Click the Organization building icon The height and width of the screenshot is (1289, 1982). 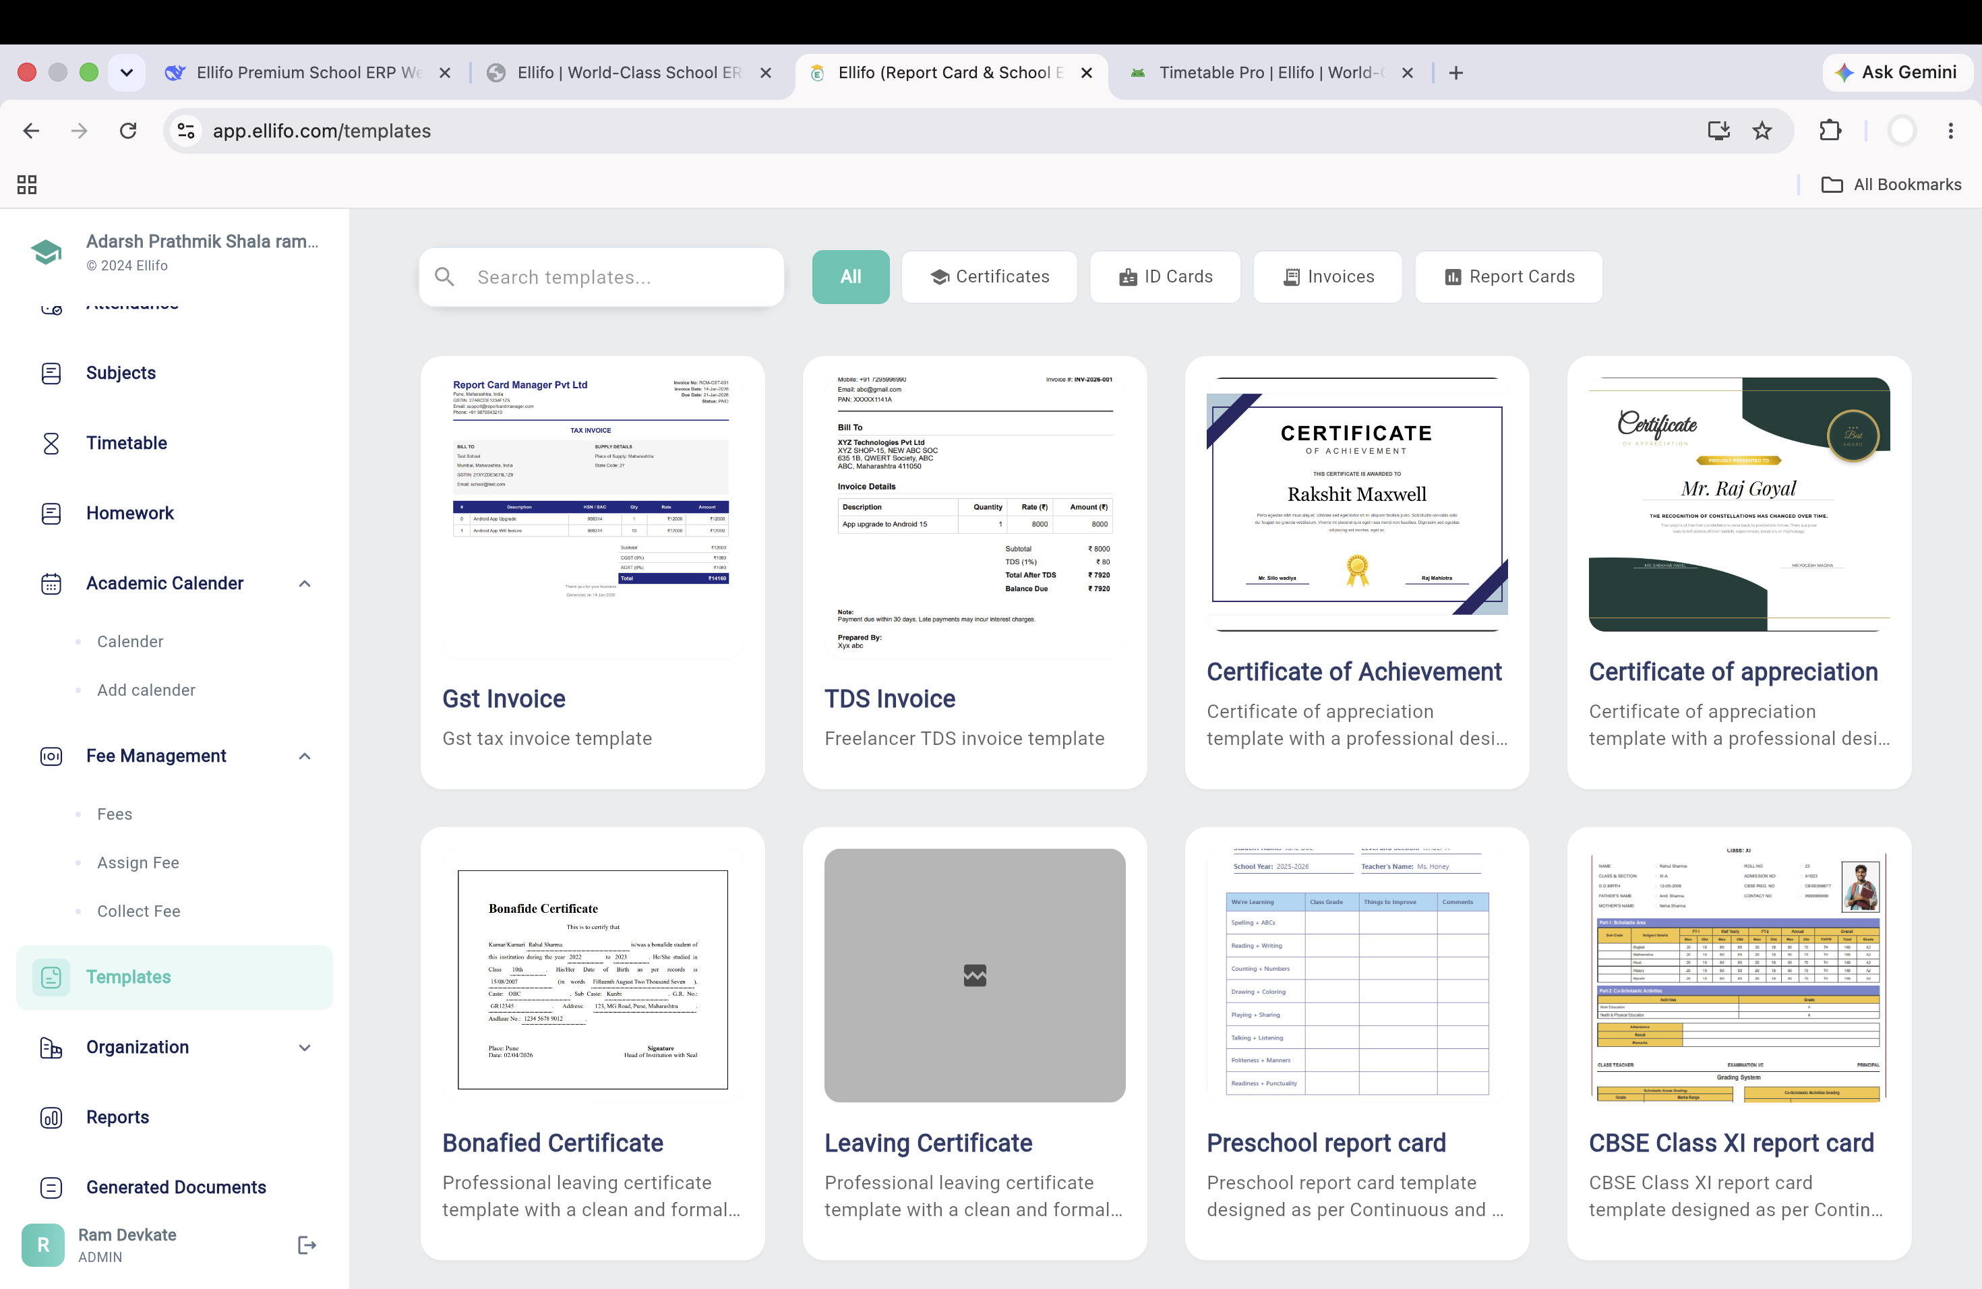tap(51, 1047)
